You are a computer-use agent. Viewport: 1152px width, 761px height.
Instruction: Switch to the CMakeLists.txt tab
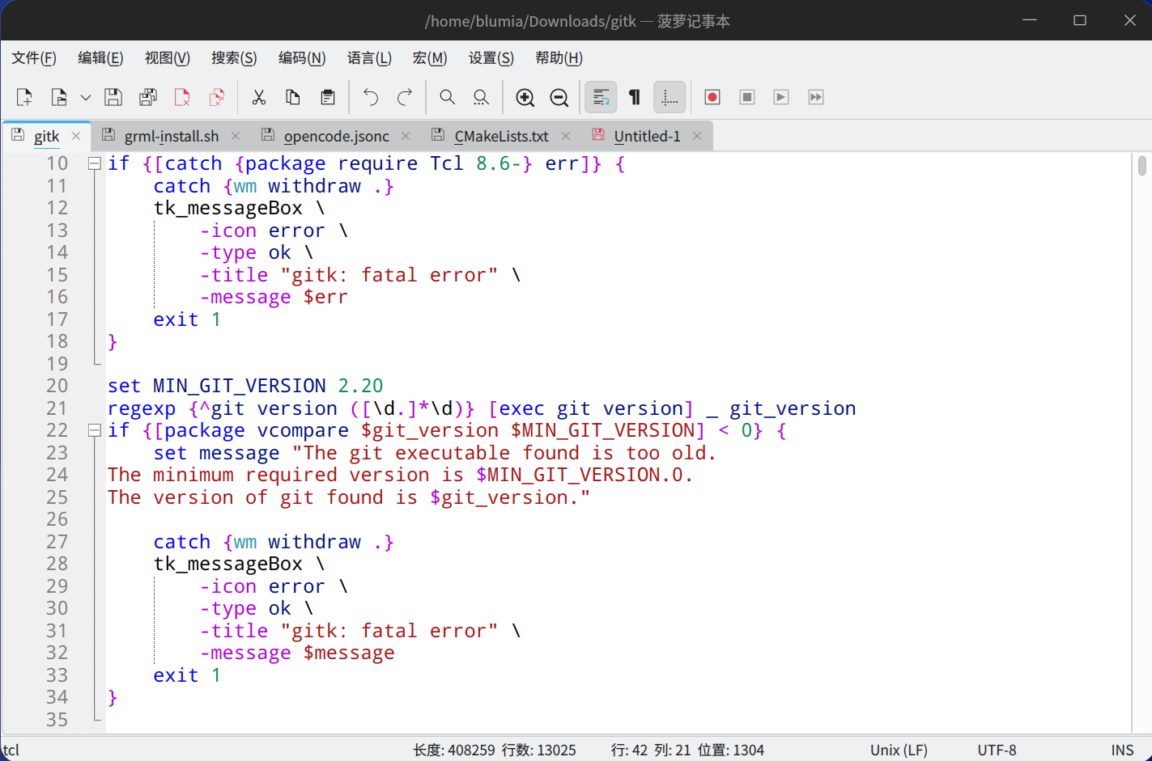[x=500, y=136]
